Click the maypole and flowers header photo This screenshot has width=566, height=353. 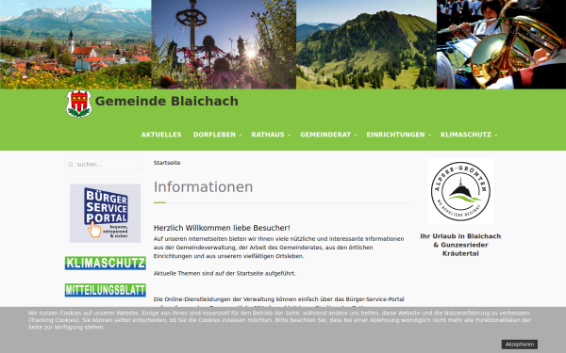click(x=224, y=44)
